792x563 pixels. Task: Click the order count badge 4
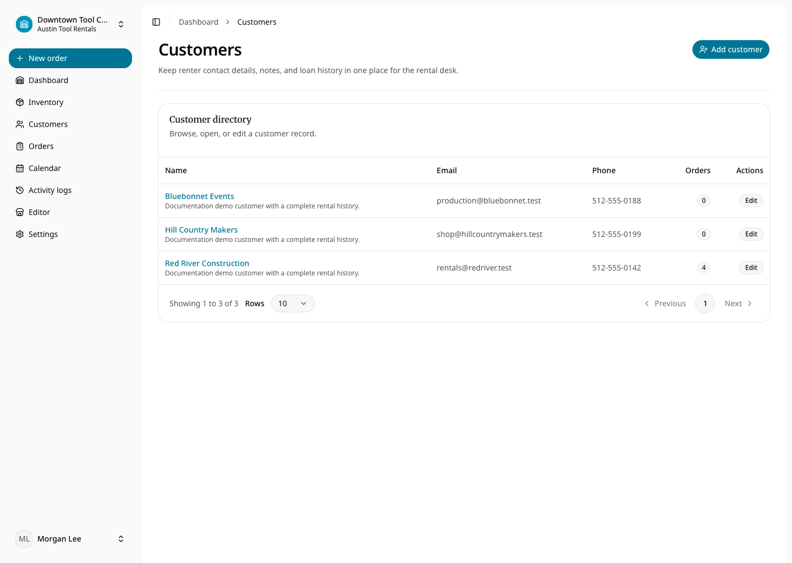pyautogui.click(x=703, y=268)
